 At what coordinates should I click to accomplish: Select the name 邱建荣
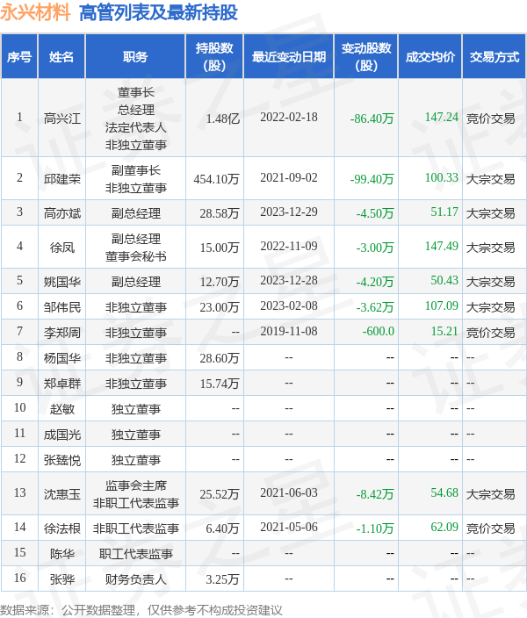pyautogui.click(x=62, y=179)
